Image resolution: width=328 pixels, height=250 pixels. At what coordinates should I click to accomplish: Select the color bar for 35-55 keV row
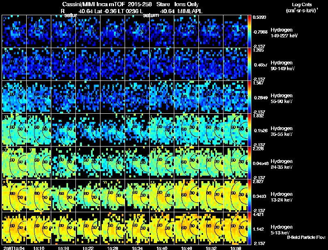point(249,130)
